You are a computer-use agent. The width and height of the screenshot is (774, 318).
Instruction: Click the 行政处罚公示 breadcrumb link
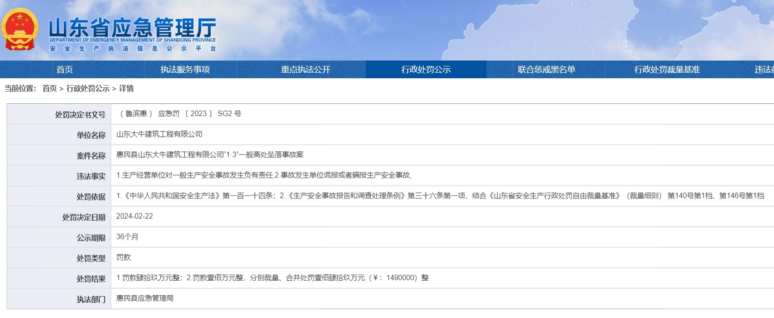click(x=88, y=89)
